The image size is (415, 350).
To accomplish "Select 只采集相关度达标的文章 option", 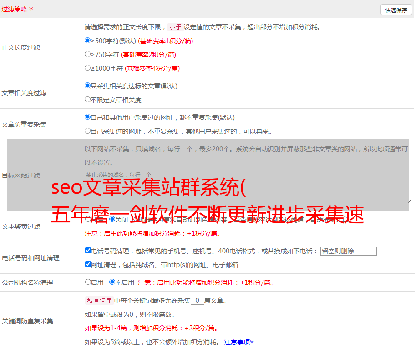I will click(x=88, y=86).
